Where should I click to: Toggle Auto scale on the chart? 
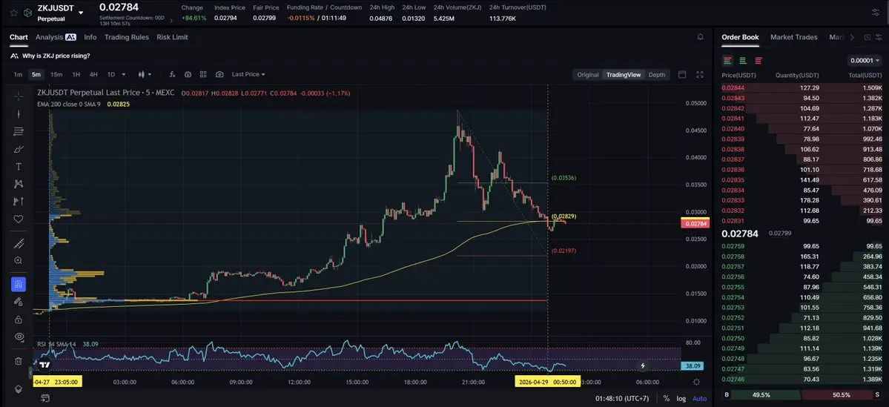tap(700, 399)
